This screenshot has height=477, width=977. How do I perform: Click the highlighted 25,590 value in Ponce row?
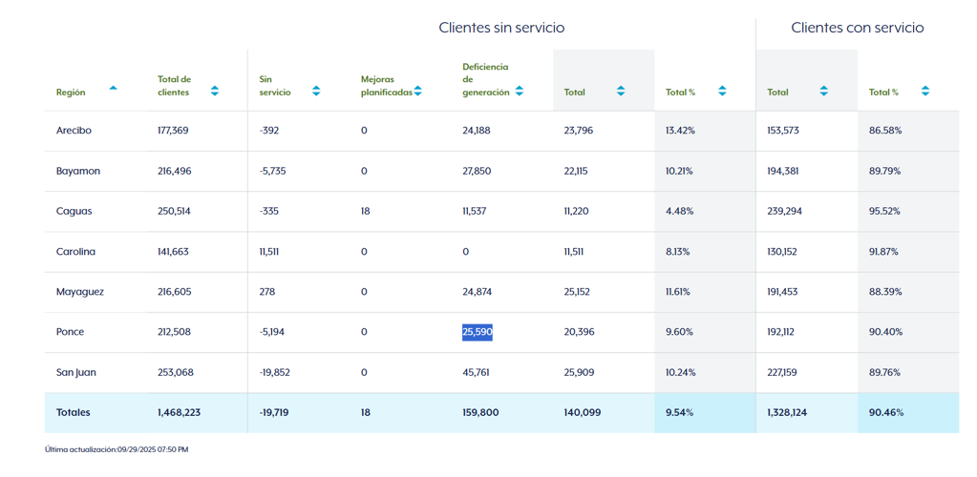click(x=477, y=332)
